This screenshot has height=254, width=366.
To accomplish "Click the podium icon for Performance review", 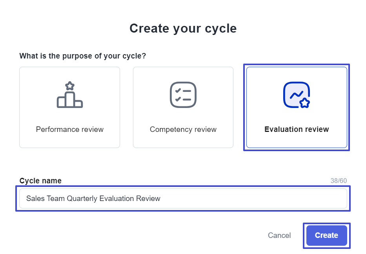I will coord(70,95).
